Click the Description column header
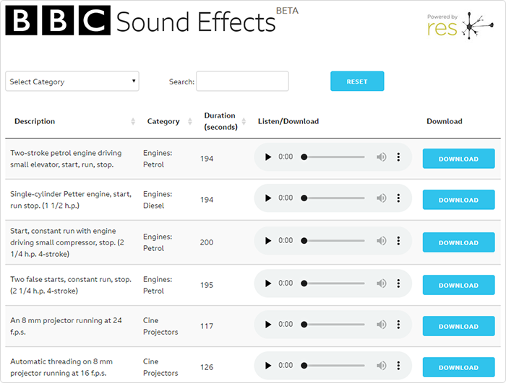Viewport: 506px width, 383px height. pyautogui.click(x=35, y=121)
